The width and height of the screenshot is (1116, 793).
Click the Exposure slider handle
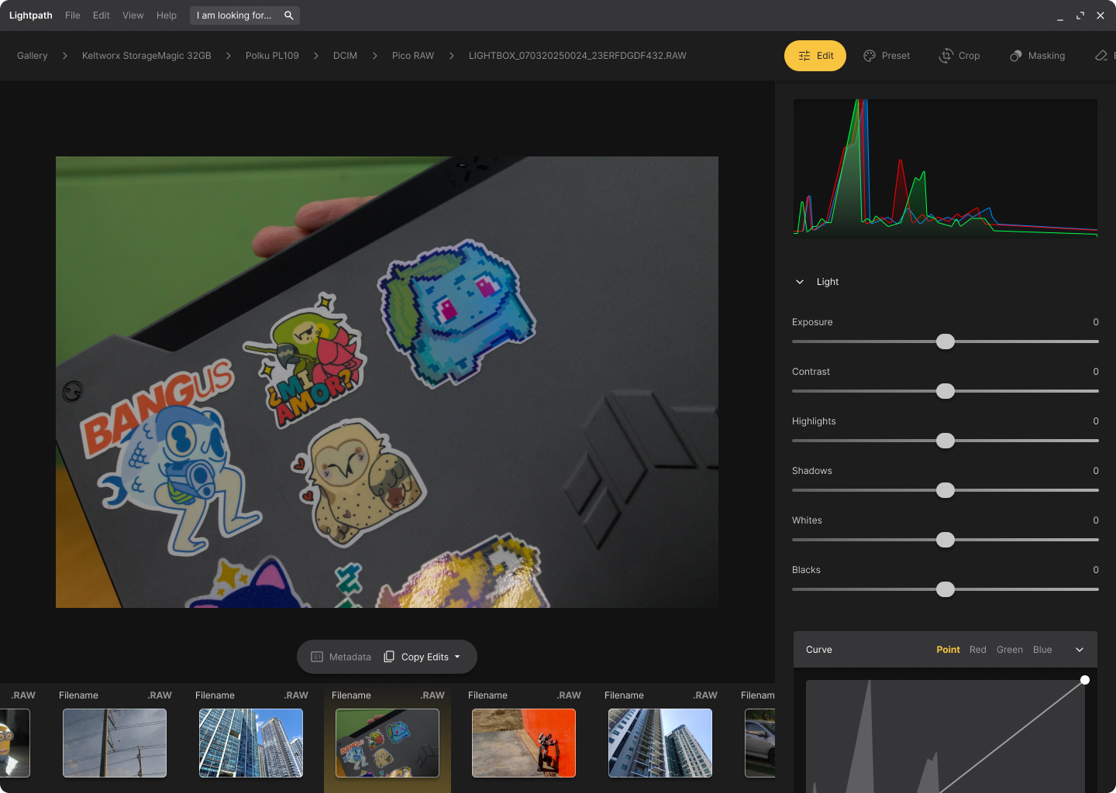click(x=945, y=342)
